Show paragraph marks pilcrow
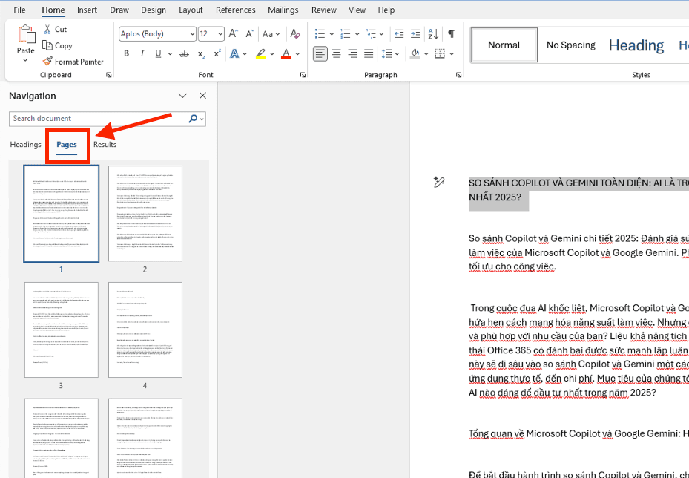 (x=451, y=34)
